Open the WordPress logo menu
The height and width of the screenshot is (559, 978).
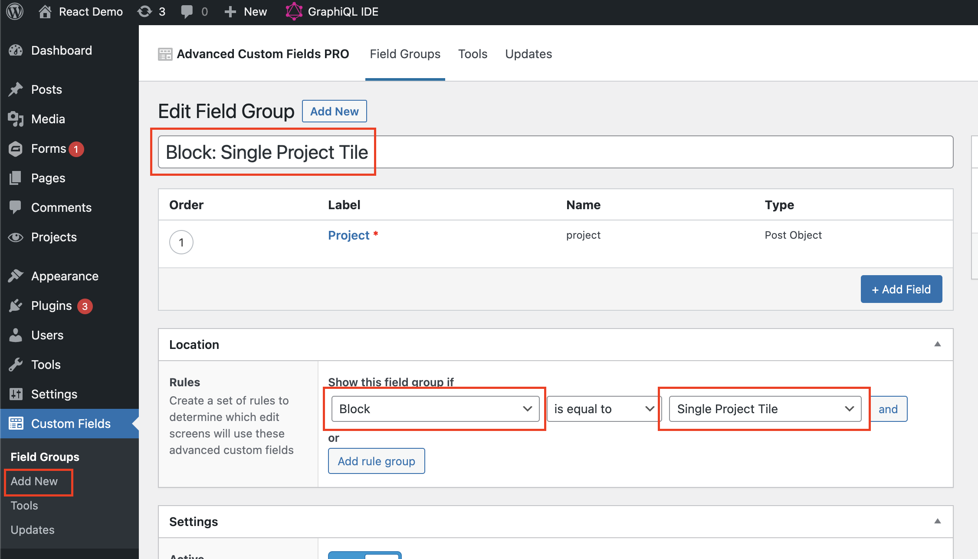click(14, 11)
